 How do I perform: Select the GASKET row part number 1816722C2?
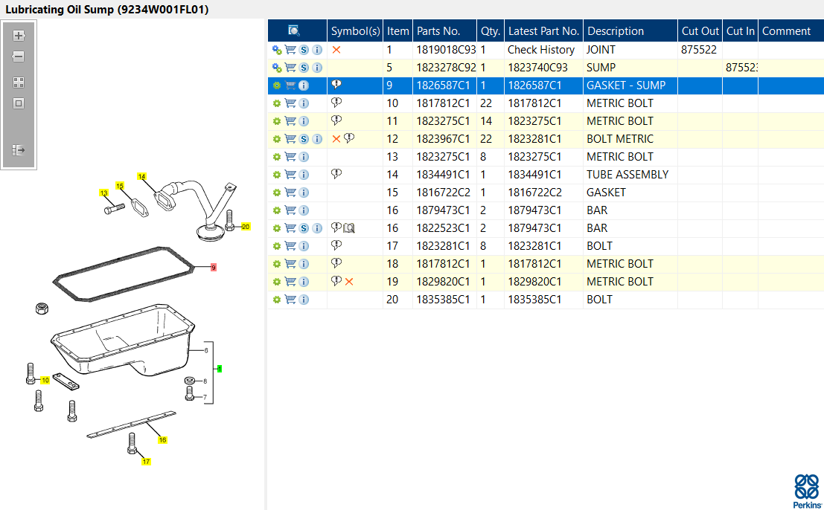[x=443, y=193]
